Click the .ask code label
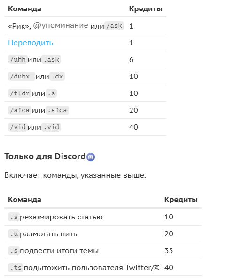This screenshot has width=233, height=280. tap(51, 60)
